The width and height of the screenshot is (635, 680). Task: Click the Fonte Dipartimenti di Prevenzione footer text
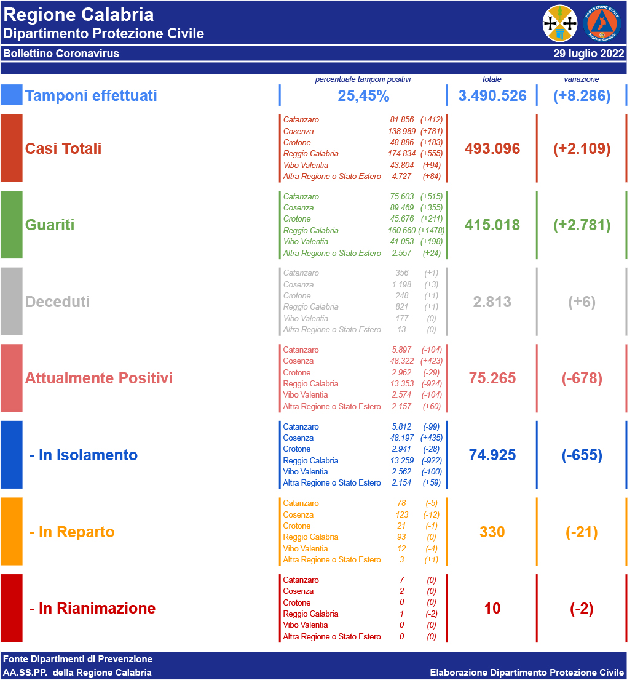(77, 659)
